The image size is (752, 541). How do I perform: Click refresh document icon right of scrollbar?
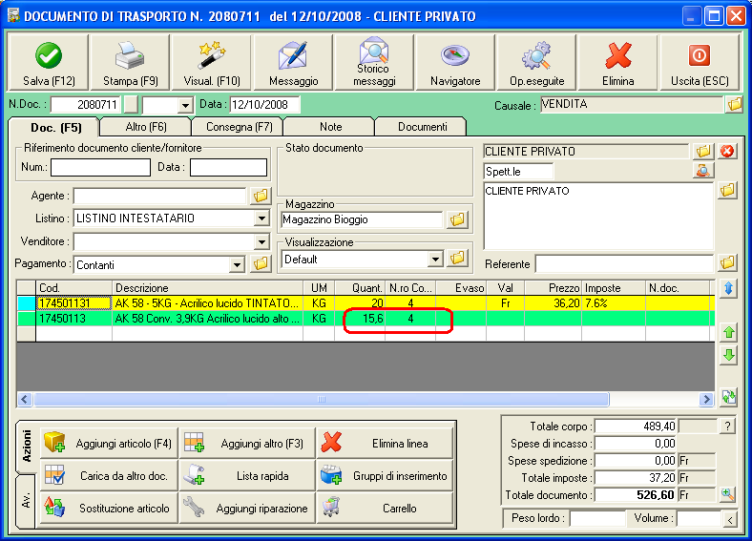pyautogui.click(x=728, y=397)
